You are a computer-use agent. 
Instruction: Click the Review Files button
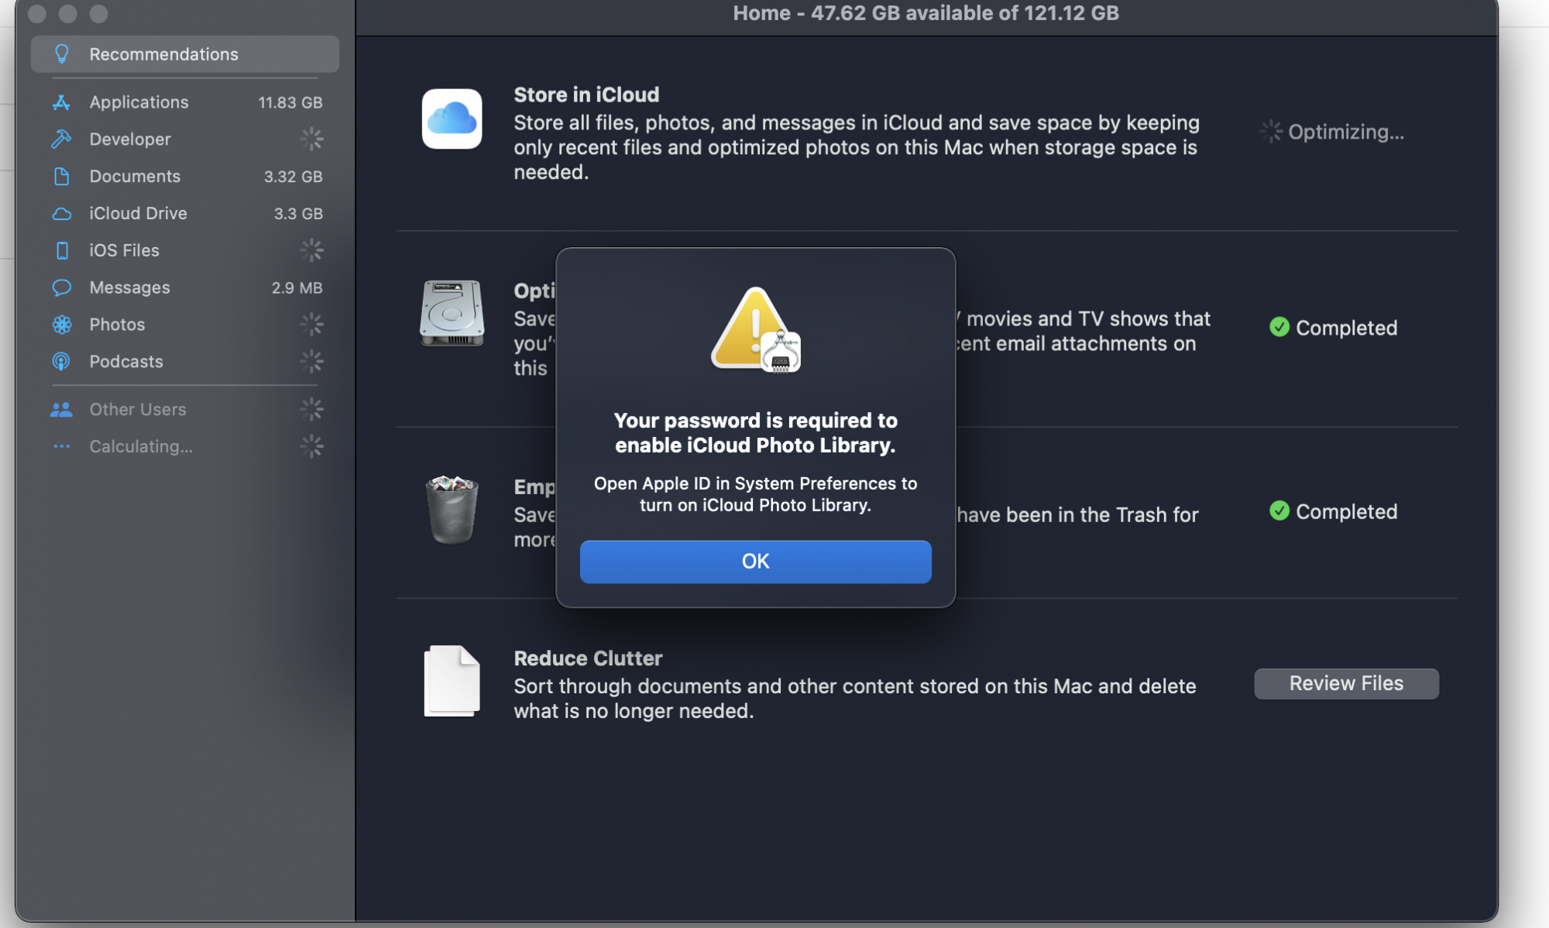coord(1346,683)
